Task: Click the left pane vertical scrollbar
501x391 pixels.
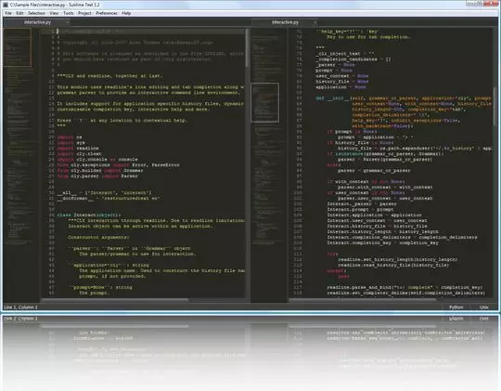Action: tap(247, 48)
